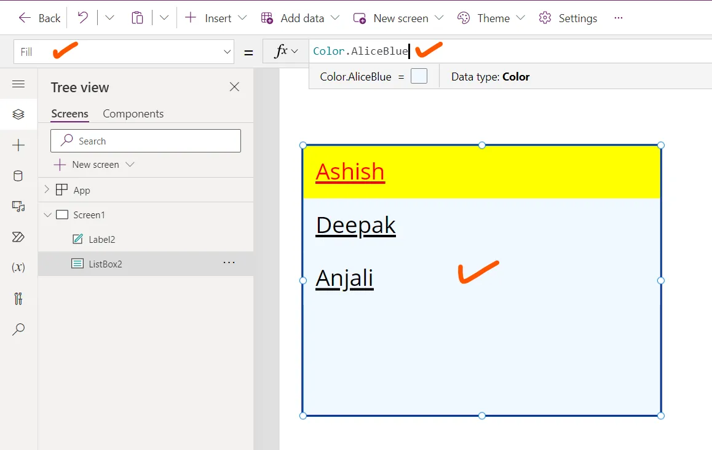Select the Insert plus icon in sidebar

click(x=19, y=145)
